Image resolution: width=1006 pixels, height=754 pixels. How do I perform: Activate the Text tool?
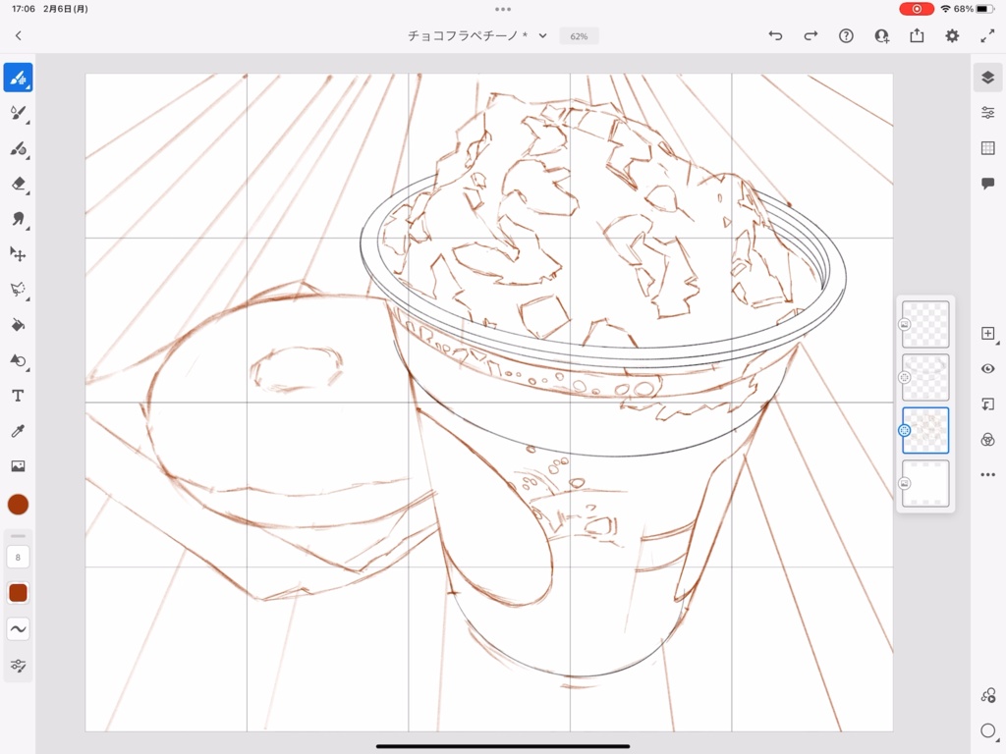[18, 396]
